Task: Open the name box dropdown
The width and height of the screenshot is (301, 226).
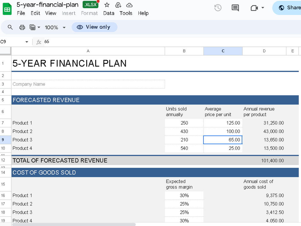Action: point(27,42)
